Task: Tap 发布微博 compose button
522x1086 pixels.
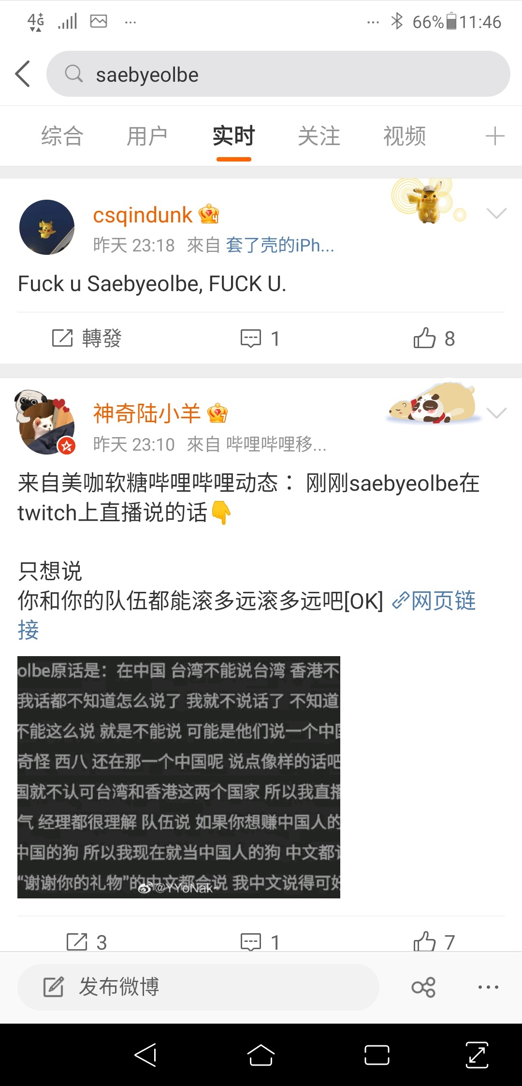Action: coord(198,987)
